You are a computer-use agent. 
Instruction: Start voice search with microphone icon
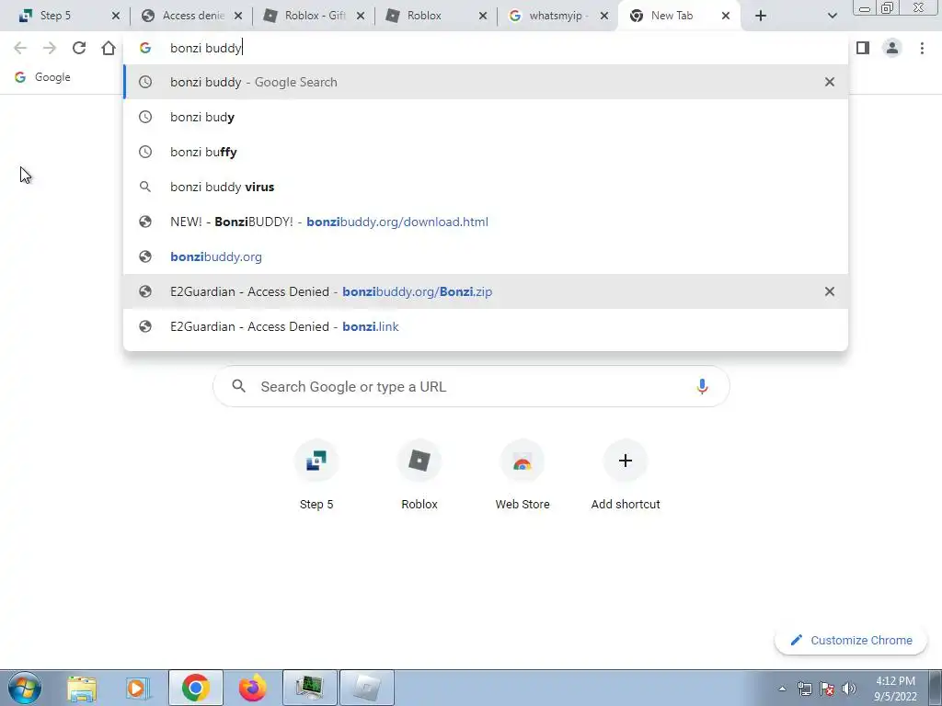point(702,387)
